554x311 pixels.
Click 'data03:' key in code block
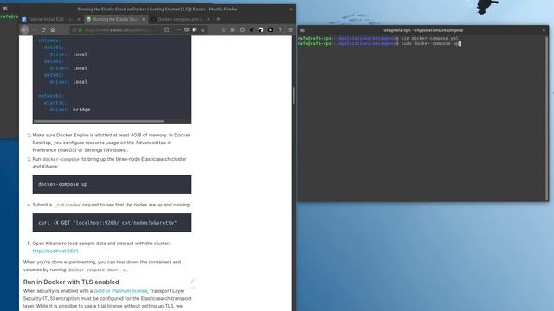coord(54,75)
